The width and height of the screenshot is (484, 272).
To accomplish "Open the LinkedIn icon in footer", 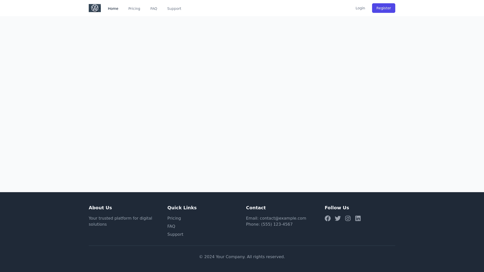I will tap(358, 218).
